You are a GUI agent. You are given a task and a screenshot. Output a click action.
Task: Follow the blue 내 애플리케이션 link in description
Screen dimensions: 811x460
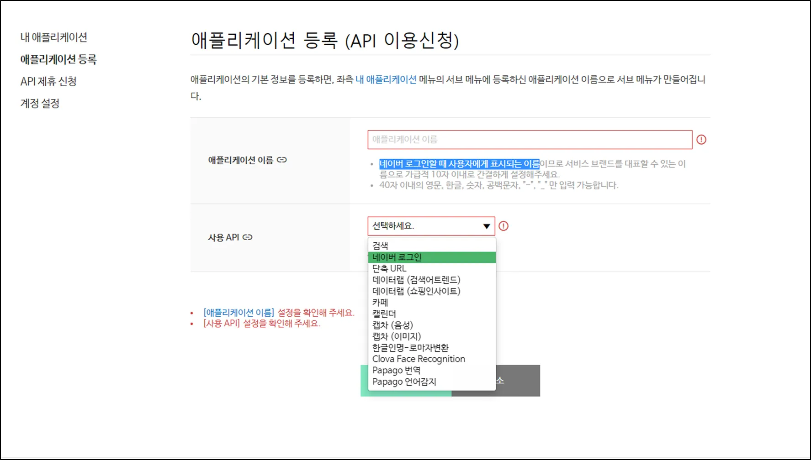pos(386,79)
